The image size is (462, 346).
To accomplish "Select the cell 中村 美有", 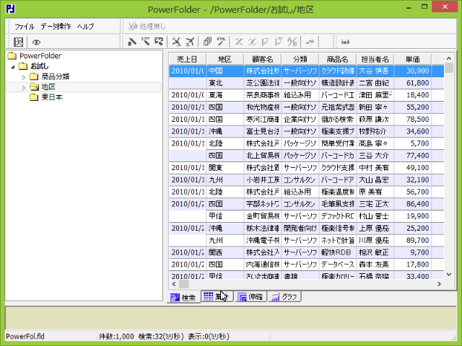I will pos(375,168).
